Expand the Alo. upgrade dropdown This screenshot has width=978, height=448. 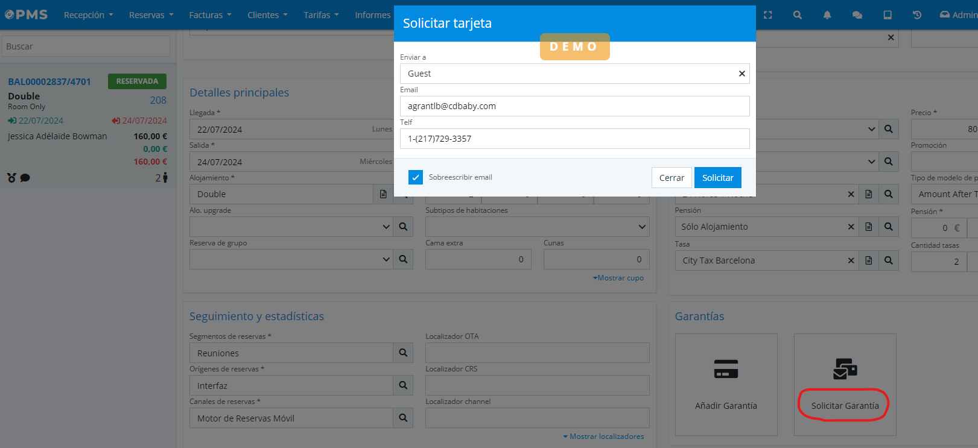[x=386, y=227]
